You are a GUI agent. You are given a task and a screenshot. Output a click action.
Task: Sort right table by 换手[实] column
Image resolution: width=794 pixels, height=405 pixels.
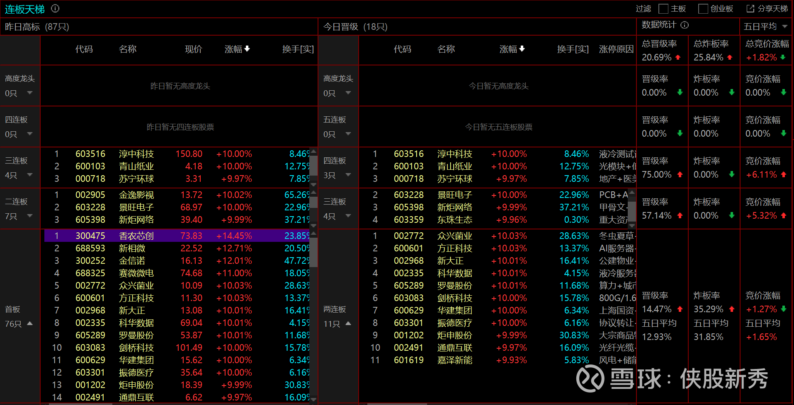pos(573,49)
